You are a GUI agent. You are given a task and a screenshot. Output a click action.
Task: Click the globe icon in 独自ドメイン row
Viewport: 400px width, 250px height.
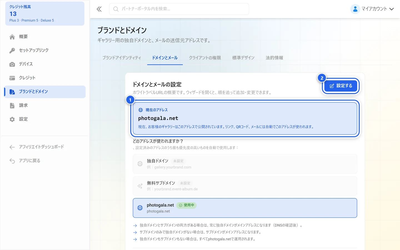[140, 164]
